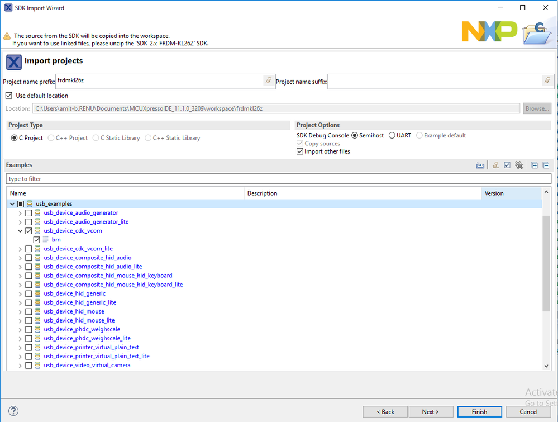Click the stack icon beside usb_device_hid_generic
The height and width of the screenshot is (422, 558).
(37, 293)
